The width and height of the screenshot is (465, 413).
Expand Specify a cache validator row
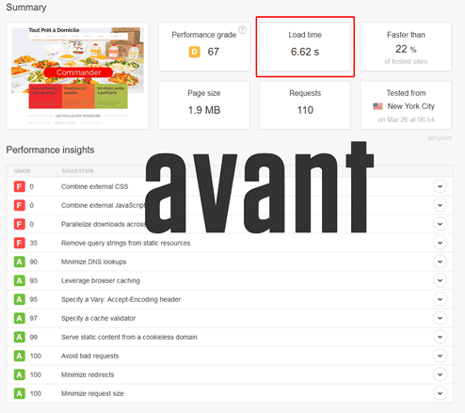point(440,318)
